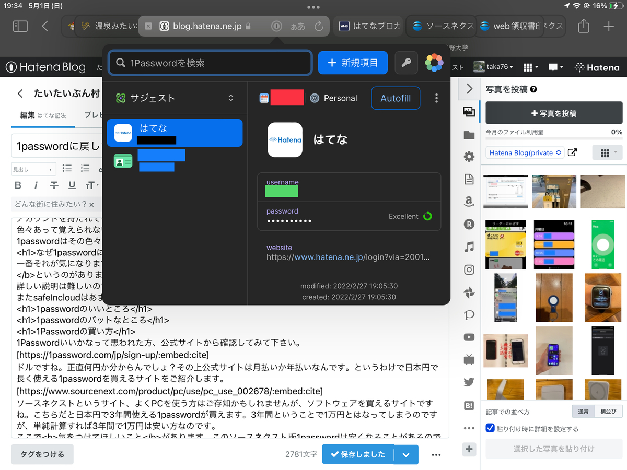Focus the 1Passwordを検索 search field
This screenshot has width=627, height=470.
210,63
